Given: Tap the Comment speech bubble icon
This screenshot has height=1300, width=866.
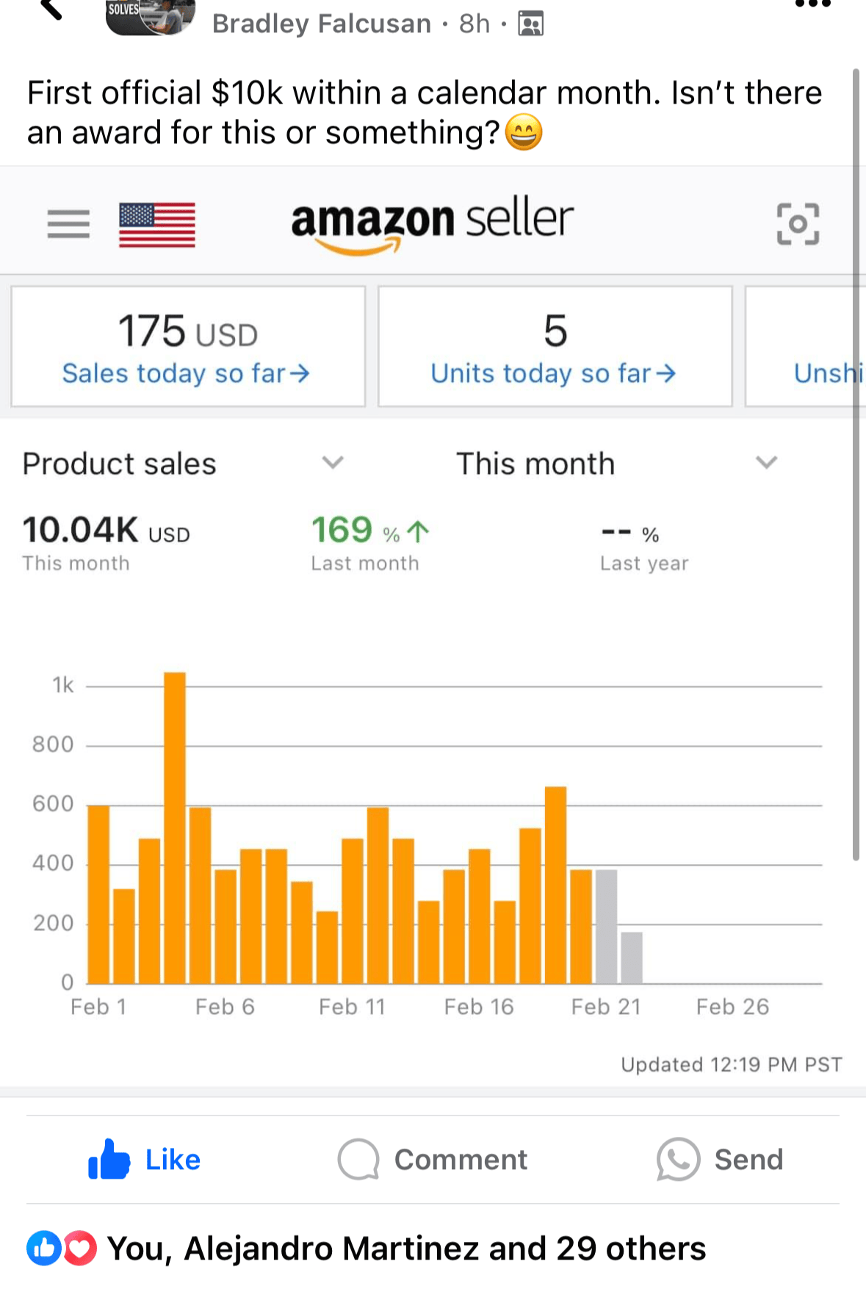Looking at the screenshot, I should [358, 1160].
